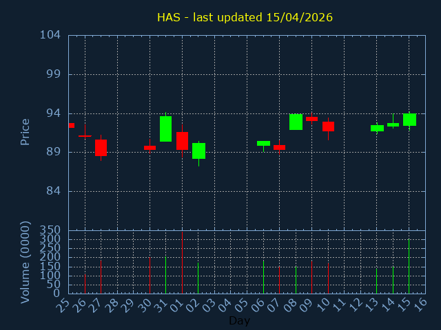Select the green volume bar on day 06
The image size is (441, 330).
263,276
